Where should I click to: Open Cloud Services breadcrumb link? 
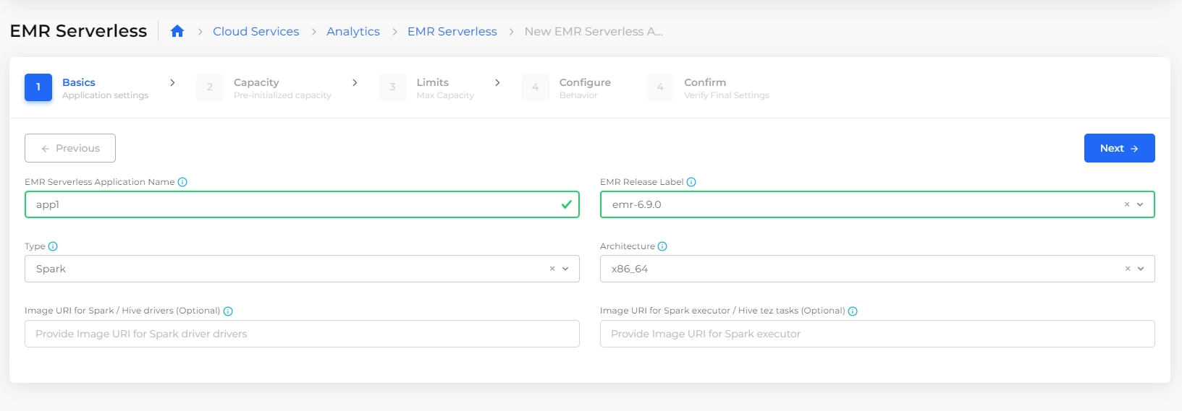click(x=256, y=31)
